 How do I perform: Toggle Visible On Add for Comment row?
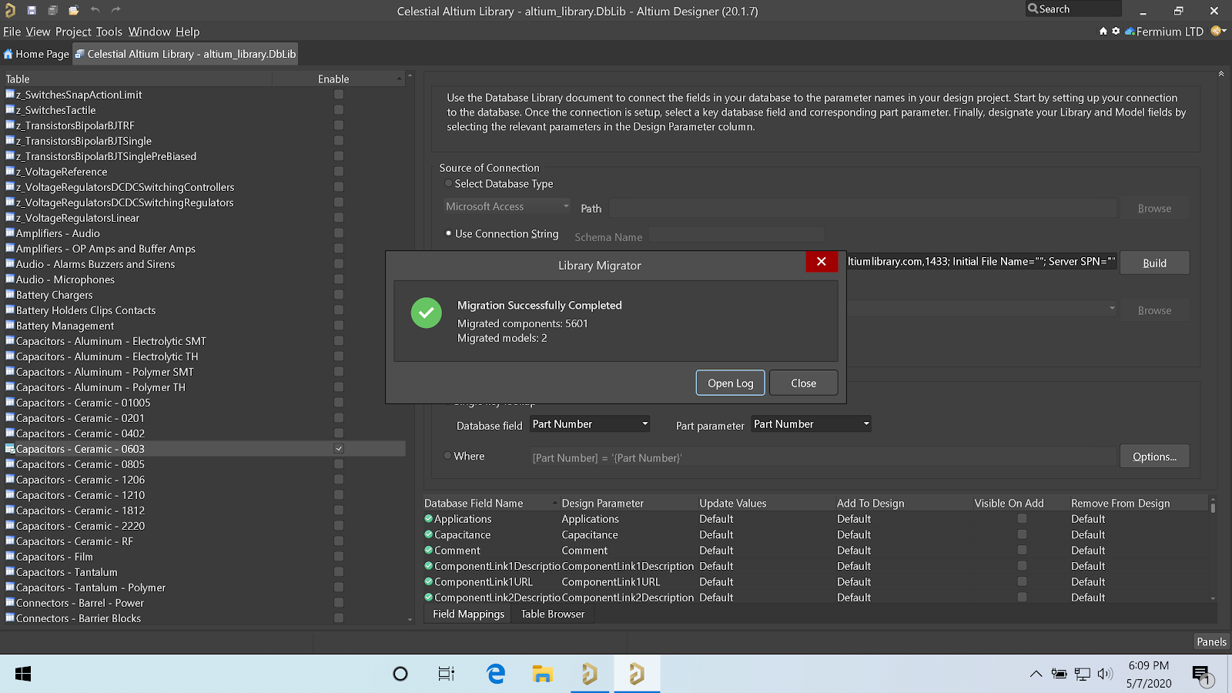point(1022,550)
